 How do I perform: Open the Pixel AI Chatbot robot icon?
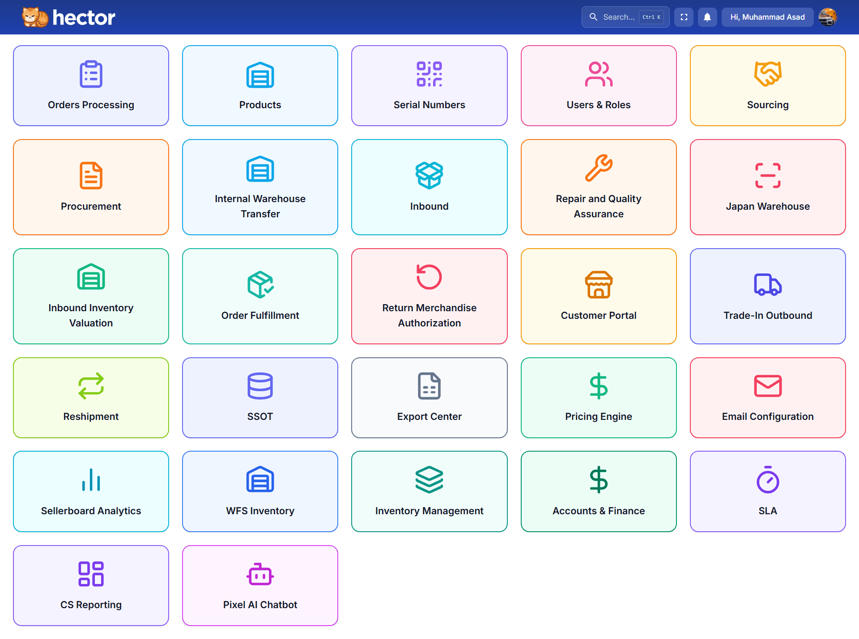point(260,574)
